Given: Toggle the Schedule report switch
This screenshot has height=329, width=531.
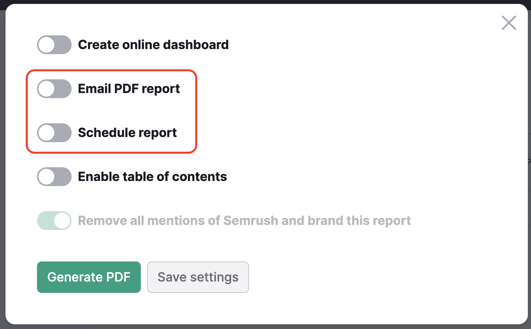Looking at the screenshot, I should point(54,133).
